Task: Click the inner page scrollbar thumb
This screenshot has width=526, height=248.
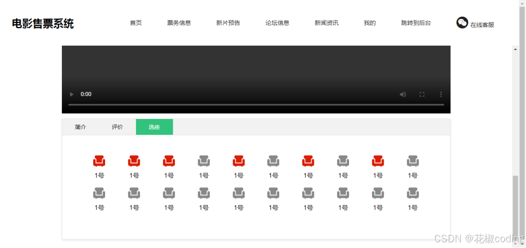Action: click(515, 208)
